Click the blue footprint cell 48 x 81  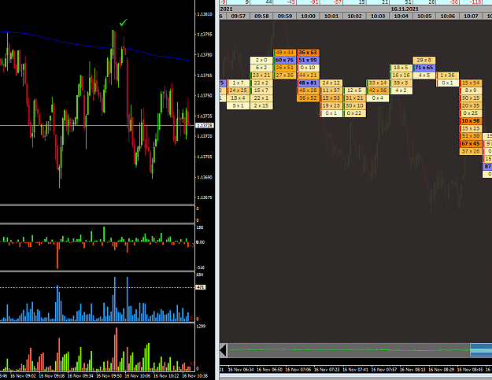[x=308, y=83]
